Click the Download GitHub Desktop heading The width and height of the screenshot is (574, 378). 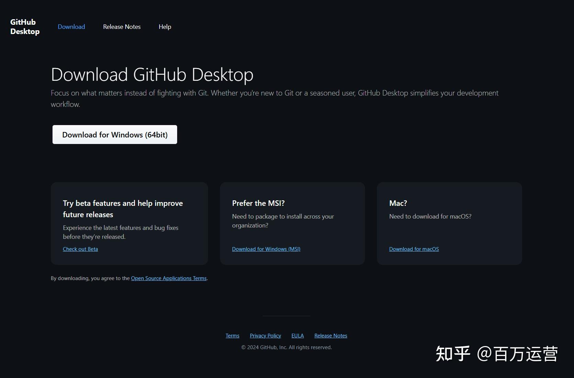[152, 74]
